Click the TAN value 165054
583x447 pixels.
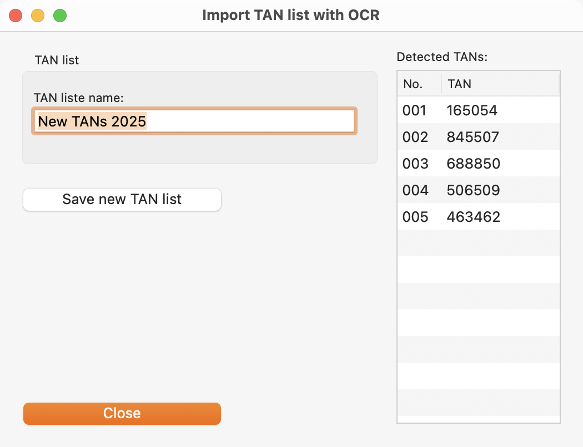coord(472,110)
